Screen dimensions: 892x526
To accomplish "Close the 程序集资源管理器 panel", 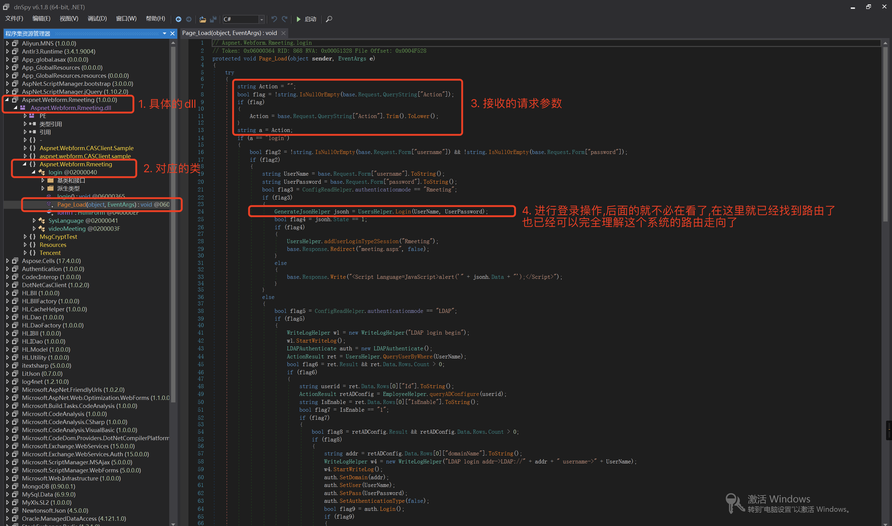I will 173,33.
